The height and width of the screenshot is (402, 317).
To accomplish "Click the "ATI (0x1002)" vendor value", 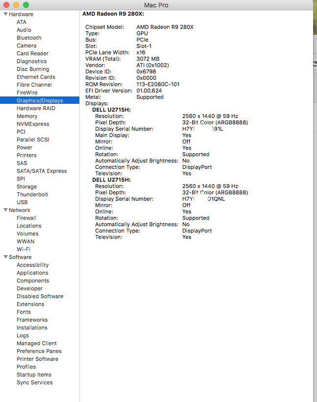I will click(152, 65).
